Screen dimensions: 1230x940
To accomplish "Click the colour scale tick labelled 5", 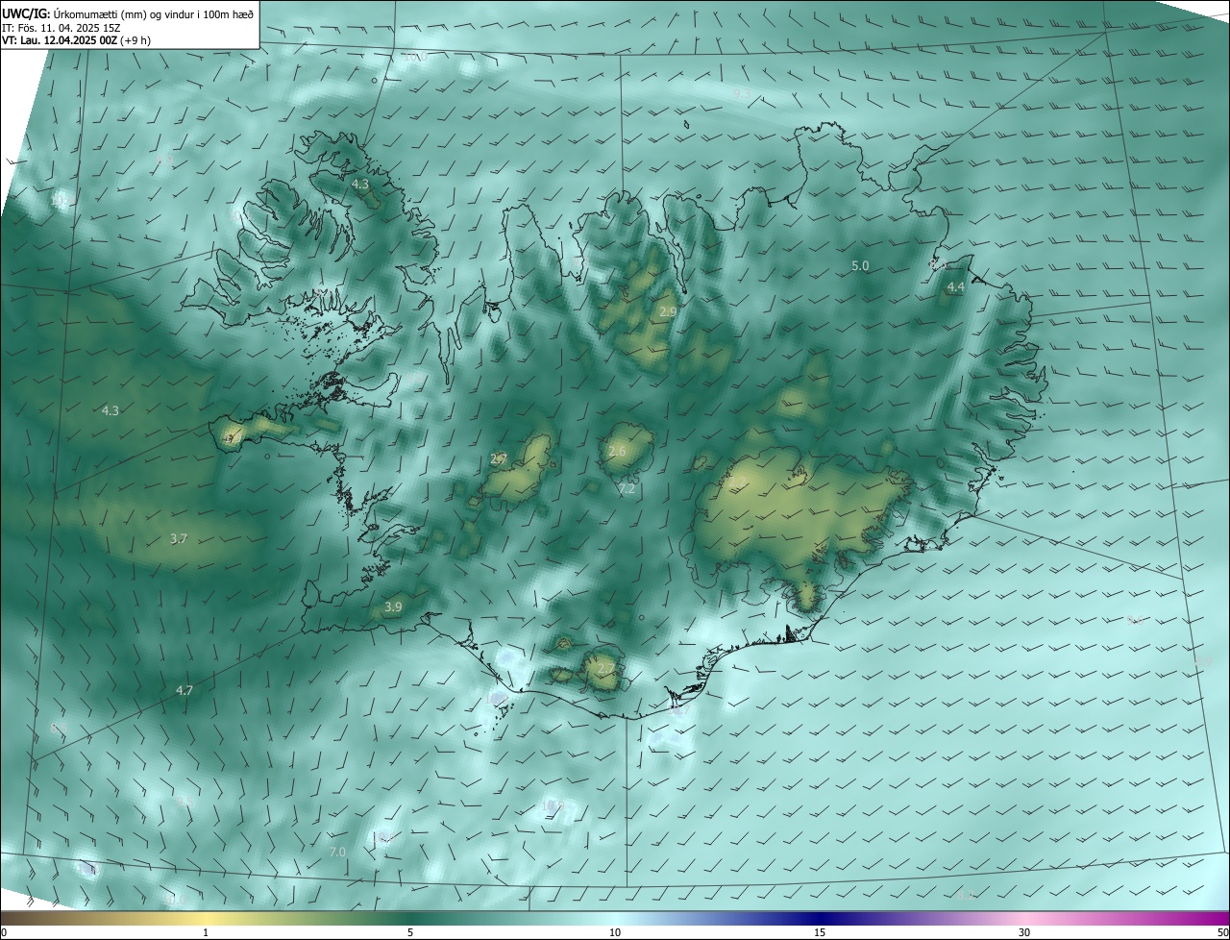I will [410, 933].
